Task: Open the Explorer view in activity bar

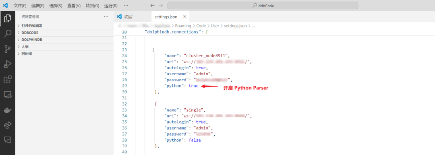Action: (x=8, y=19)
